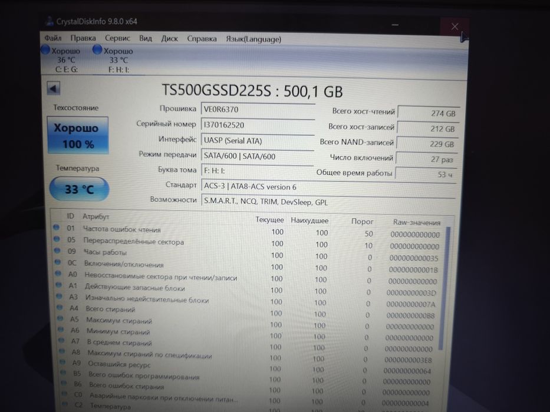This screenshot has width=550, height=412.
Task: Click the previous disk arrow button
Action: 53,88
